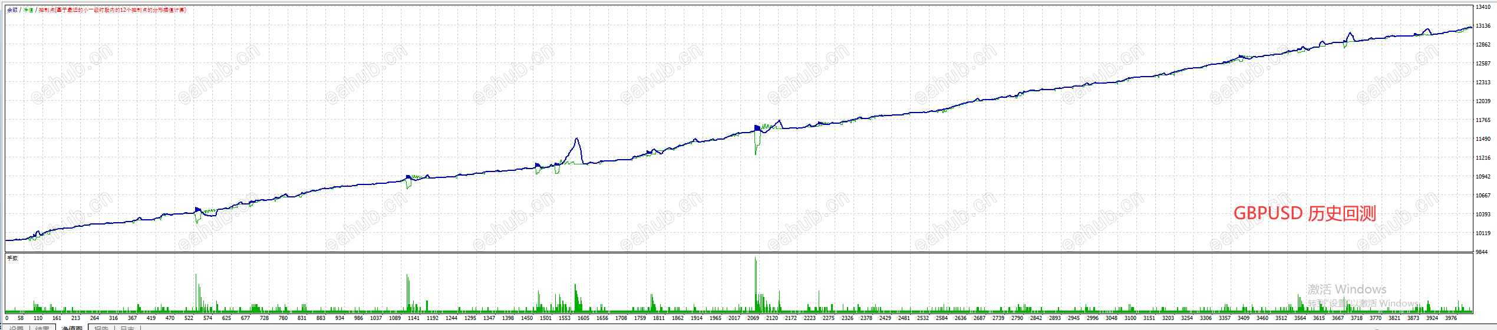Click the 10942 axis value
Screen dimensions: 1497x330
coord(1483,177)
